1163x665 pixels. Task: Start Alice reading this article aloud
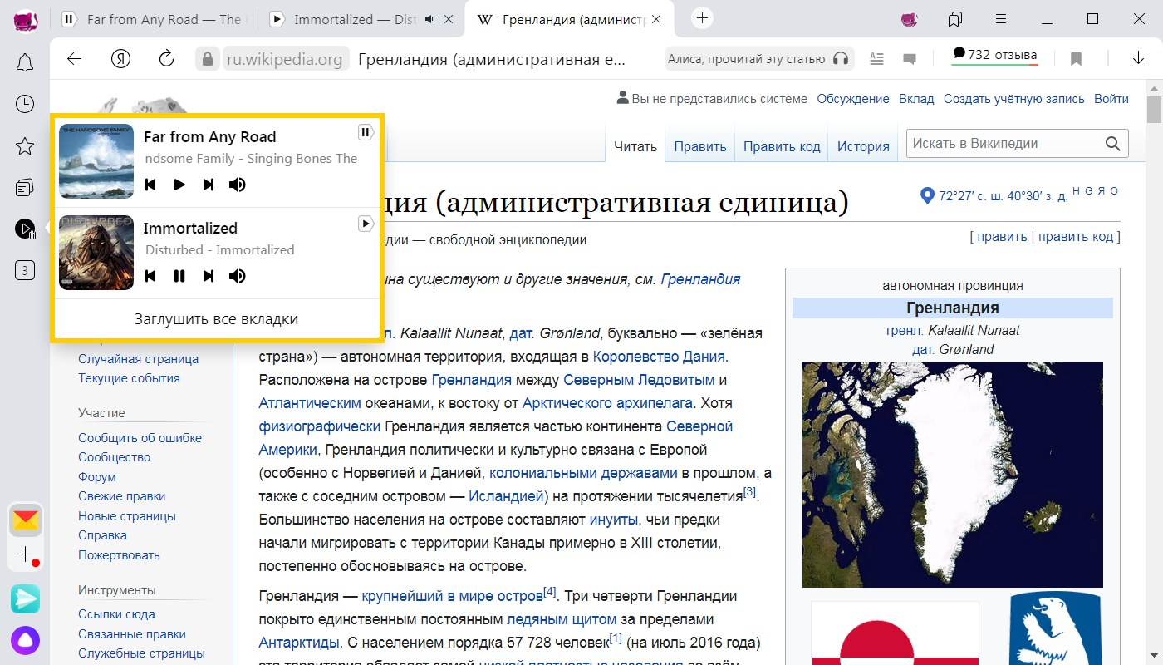[x=758, y=59]
